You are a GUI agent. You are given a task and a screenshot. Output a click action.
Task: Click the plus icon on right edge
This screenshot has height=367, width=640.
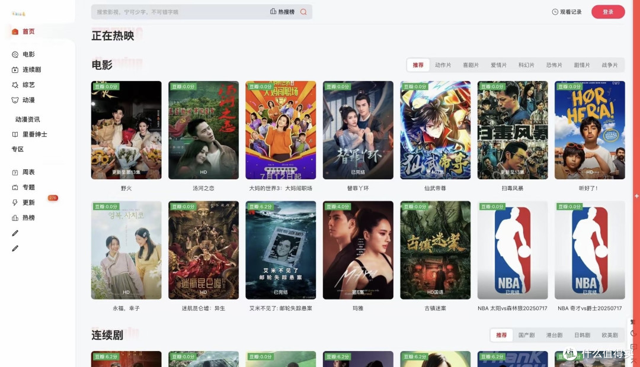click(x=636, y=196)
